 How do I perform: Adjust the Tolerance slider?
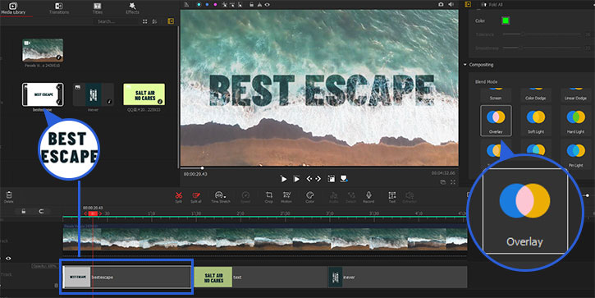tap(542, 34)
